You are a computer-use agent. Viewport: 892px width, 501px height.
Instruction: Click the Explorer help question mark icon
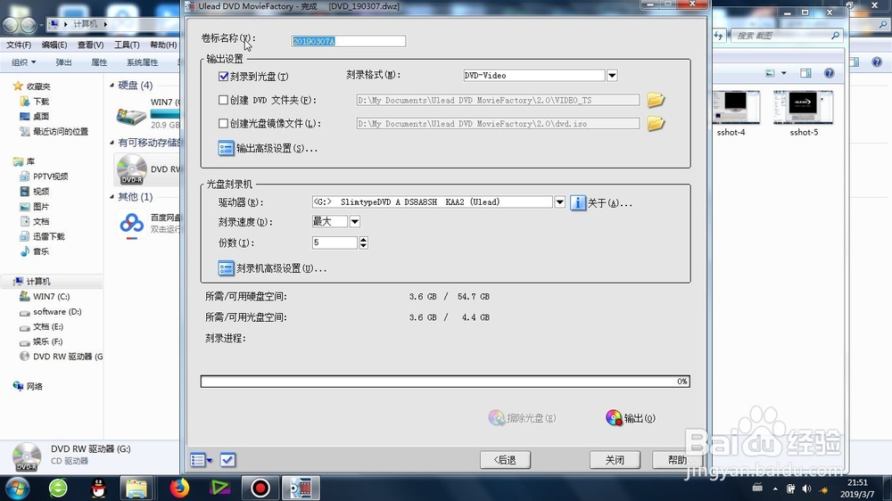[830, 73]
